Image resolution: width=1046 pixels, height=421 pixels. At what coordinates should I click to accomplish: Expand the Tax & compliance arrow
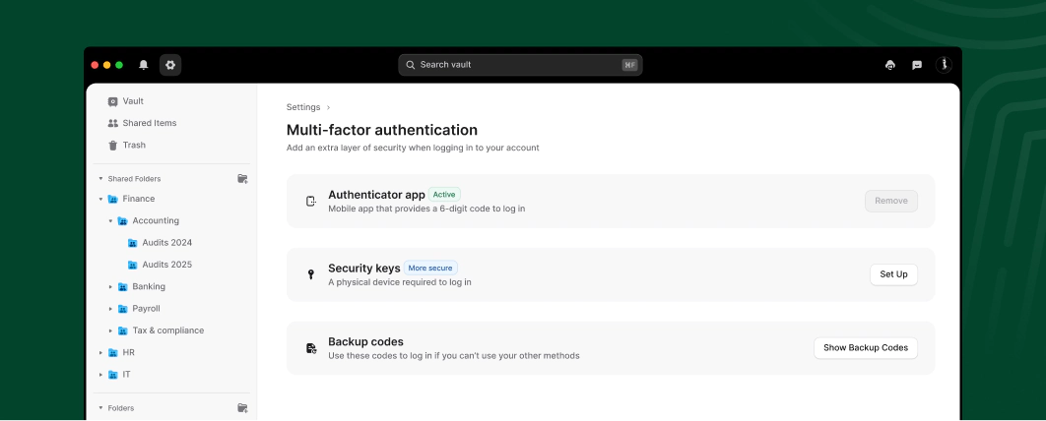110,331
